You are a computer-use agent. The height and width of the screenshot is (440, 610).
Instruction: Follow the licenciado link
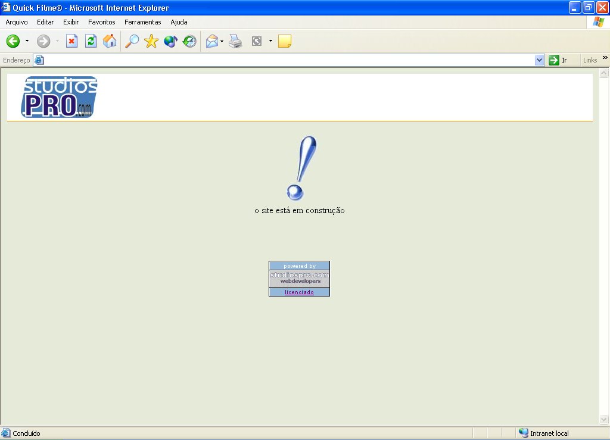(x=299, y=292)
